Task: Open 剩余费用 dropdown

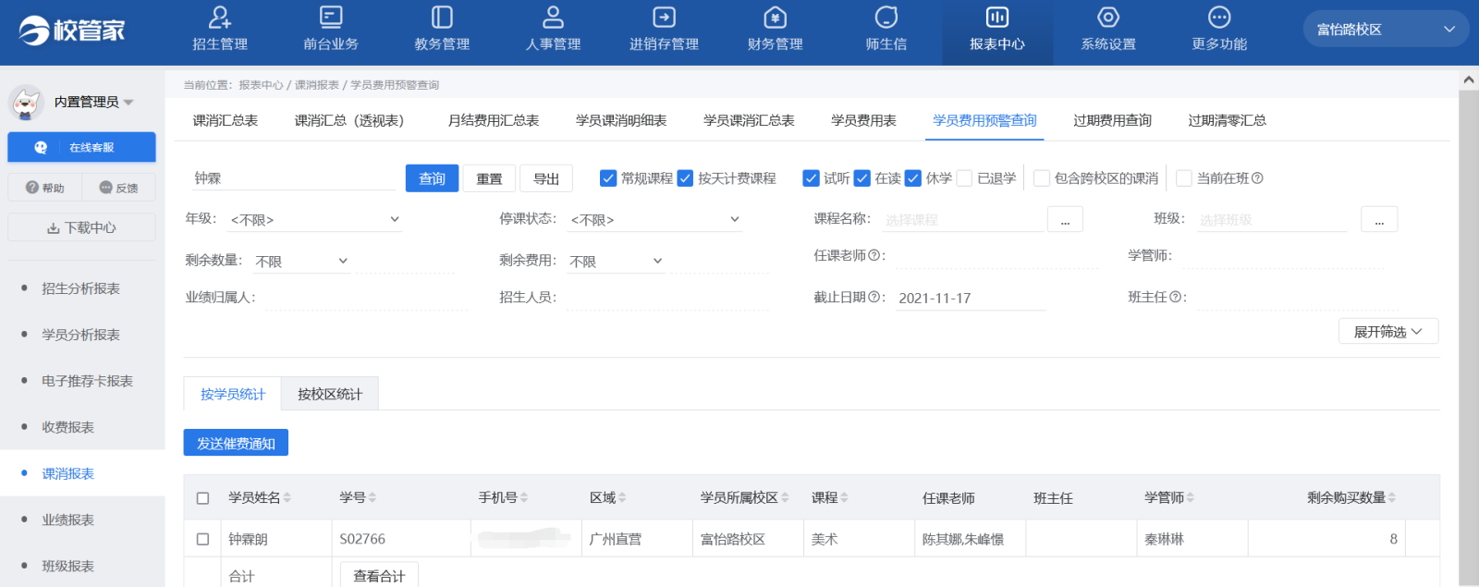Action: [617, 261]
